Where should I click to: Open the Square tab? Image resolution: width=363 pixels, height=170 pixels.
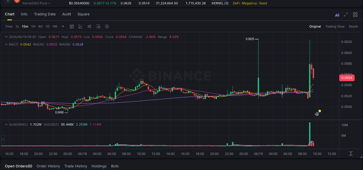83,14
